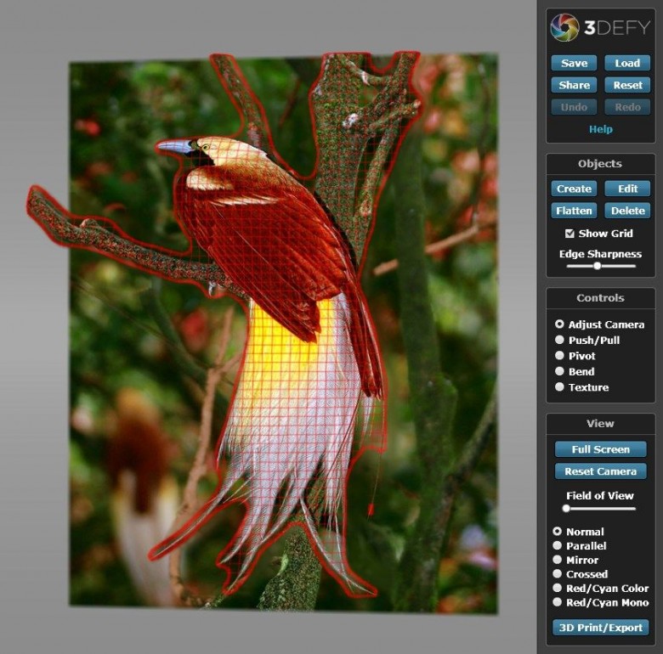663x654 pixels.
Task: Click the Save button
Action: [574, 64]
